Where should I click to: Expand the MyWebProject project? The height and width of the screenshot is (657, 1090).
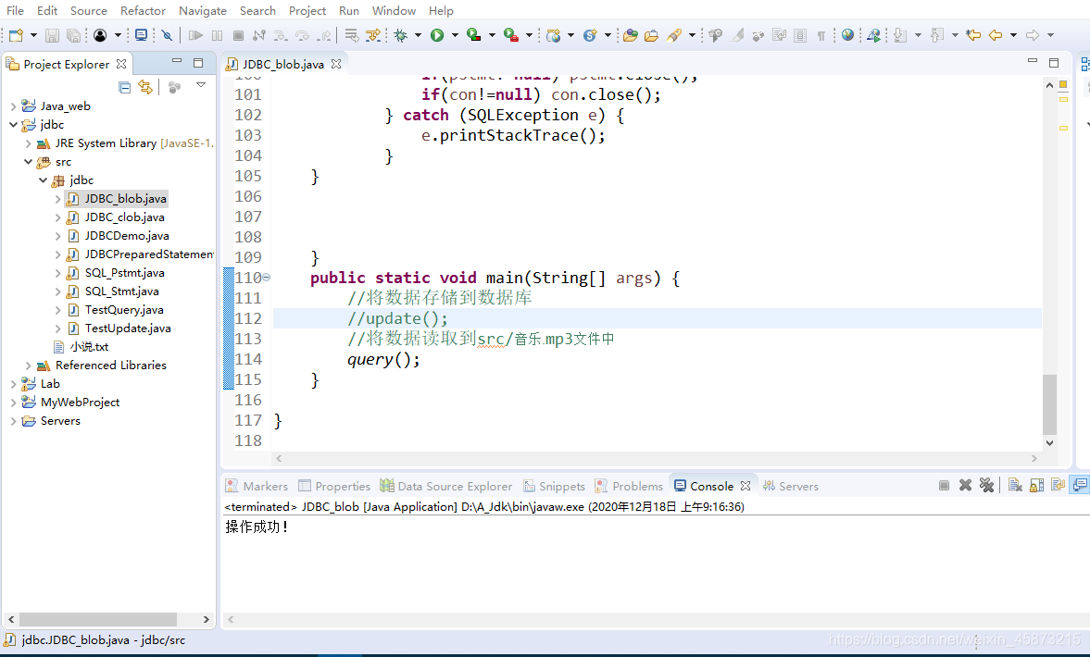pos(13,403)
